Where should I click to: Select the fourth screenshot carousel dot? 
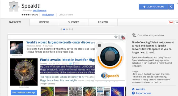click(70, 30)
